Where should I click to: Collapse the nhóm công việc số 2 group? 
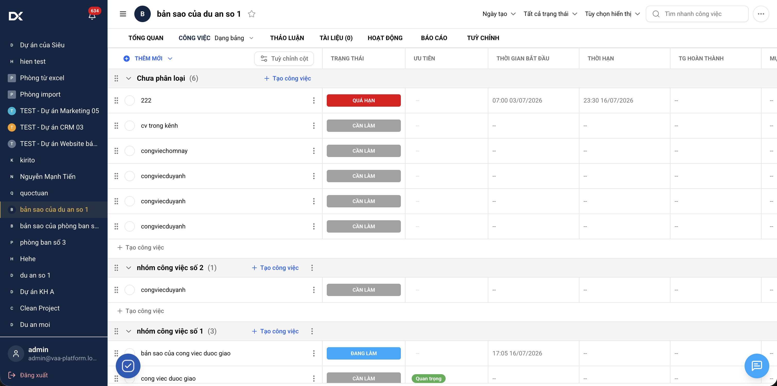click(x=128, y=268)
